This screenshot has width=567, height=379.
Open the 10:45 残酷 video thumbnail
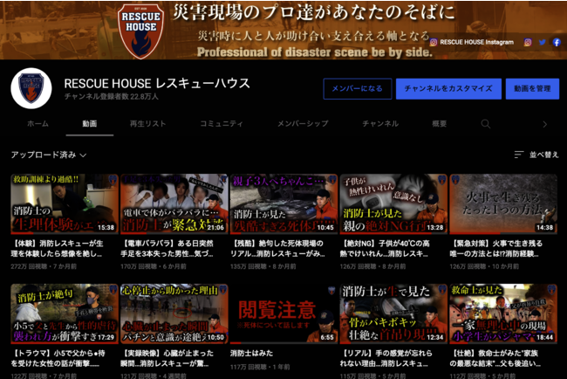283,204
